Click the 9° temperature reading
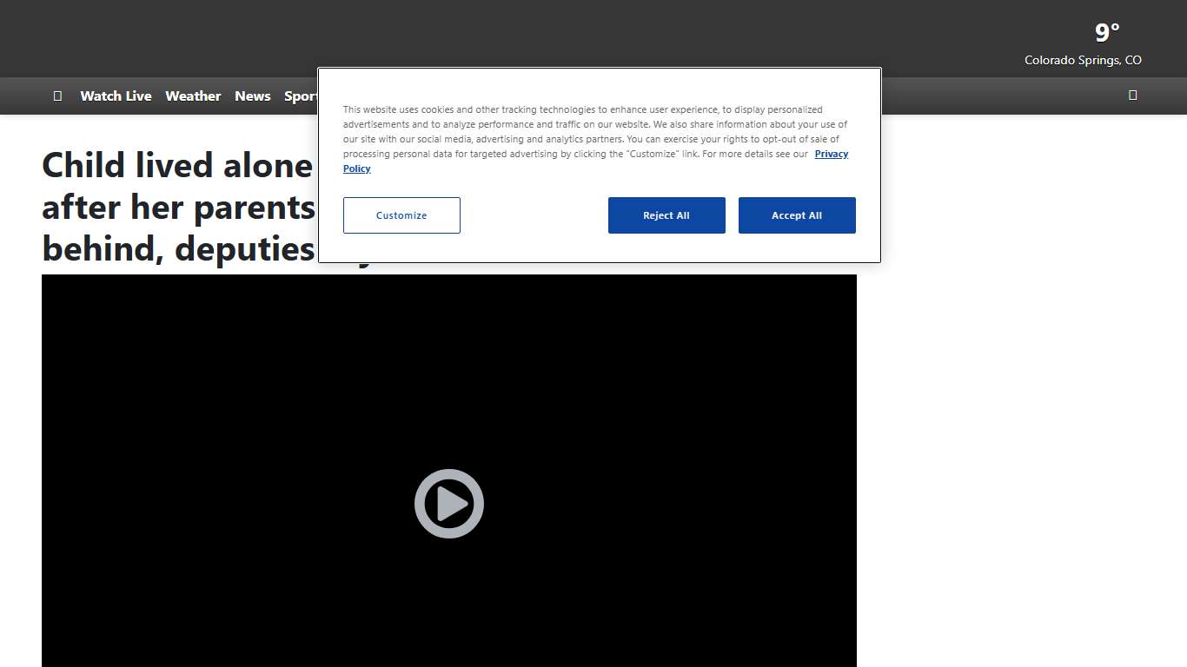Screen dimensions: 1187x667 [x=1106, y=33]
